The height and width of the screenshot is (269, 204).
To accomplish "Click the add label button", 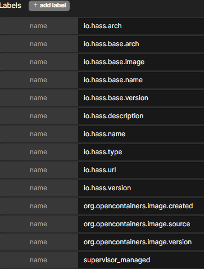I will [x=49, y=6].
